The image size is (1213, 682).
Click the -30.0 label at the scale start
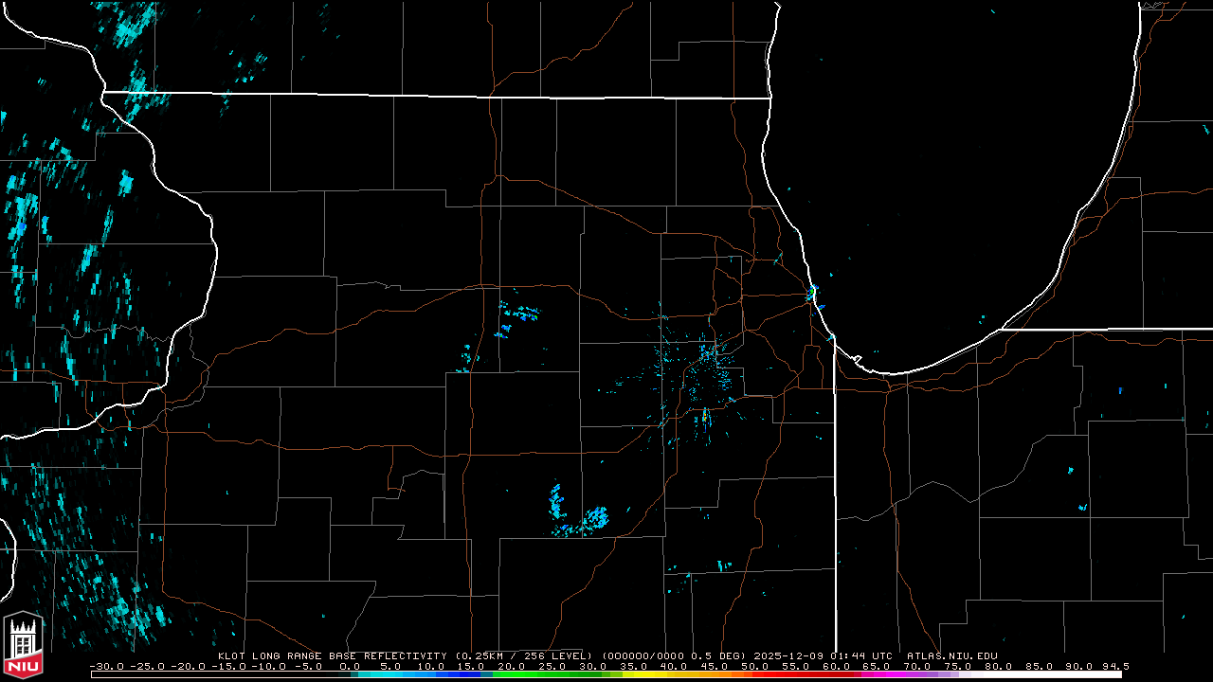coord(105,666)
